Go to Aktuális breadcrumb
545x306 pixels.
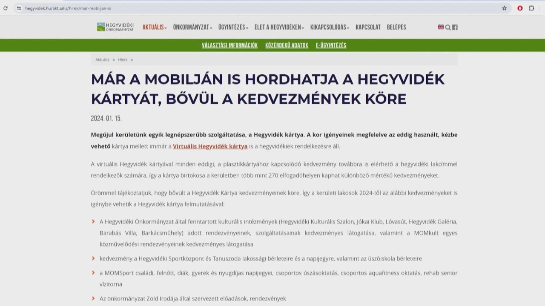pos(102,60)
